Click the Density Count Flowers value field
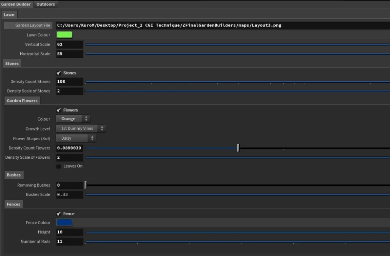 click(x=70, y=148)
